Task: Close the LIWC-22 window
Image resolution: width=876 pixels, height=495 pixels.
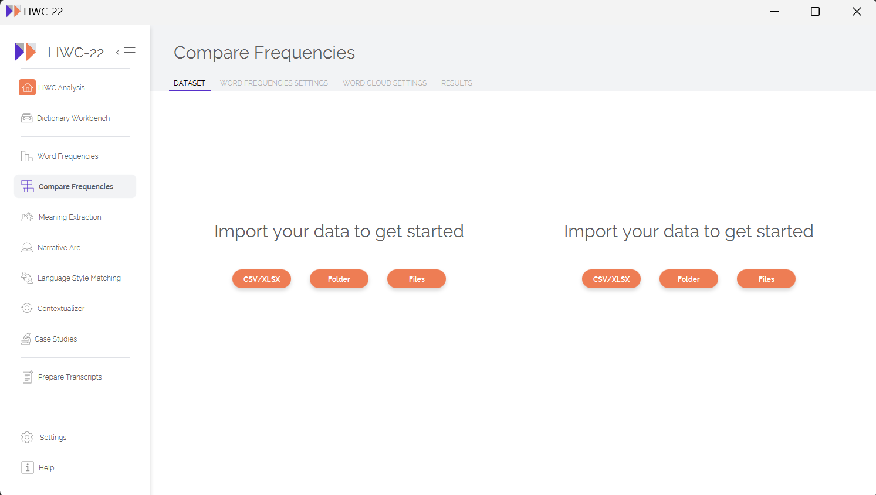Action: click(x=857, y=11)
